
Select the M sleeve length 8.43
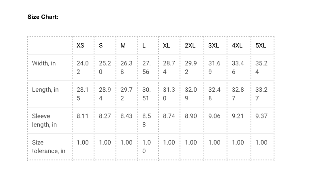126,116
